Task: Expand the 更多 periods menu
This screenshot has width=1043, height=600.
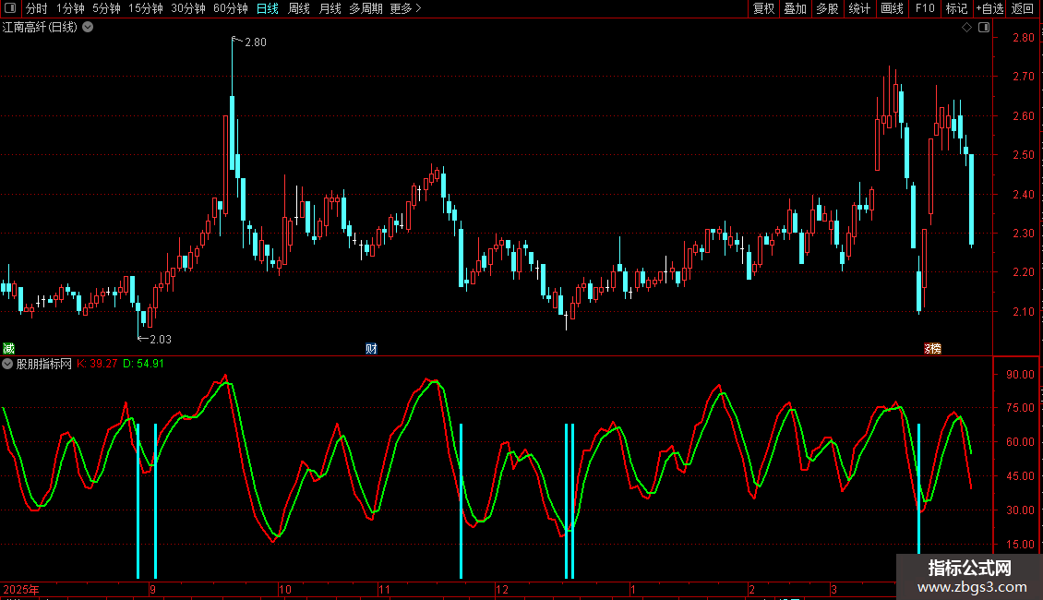Action: [405, 8]
